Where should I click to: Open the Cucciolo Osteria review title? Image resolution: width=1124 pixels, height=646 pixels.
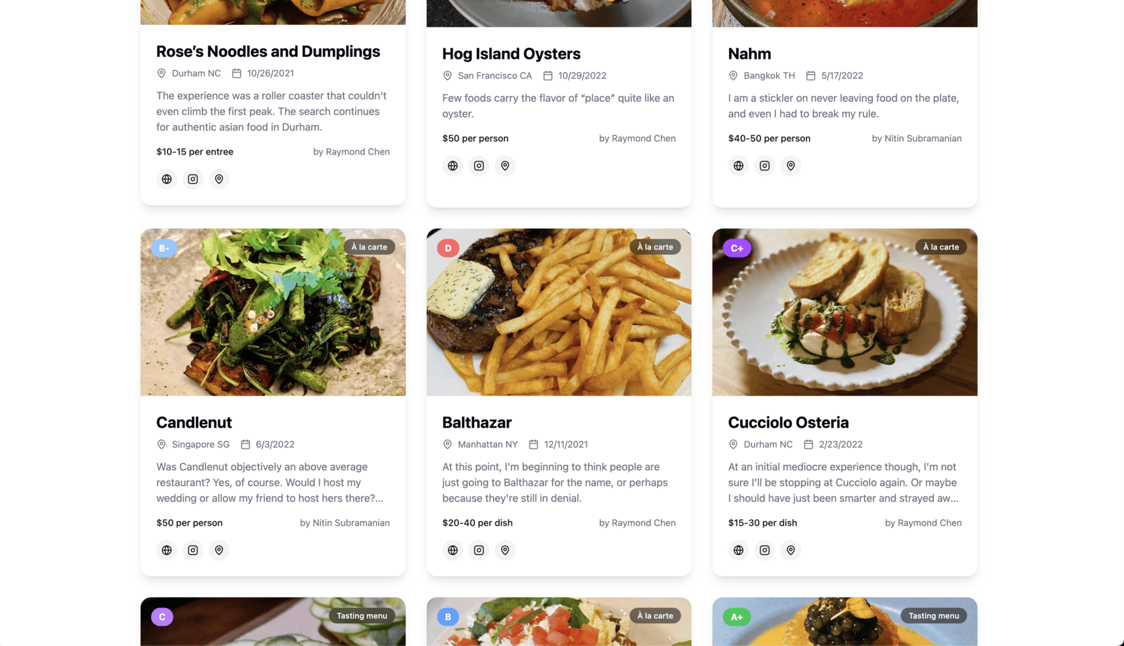coord(788,422)
